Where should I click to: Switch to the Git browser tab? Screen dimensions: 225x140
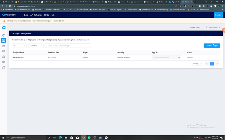(72, 2)
